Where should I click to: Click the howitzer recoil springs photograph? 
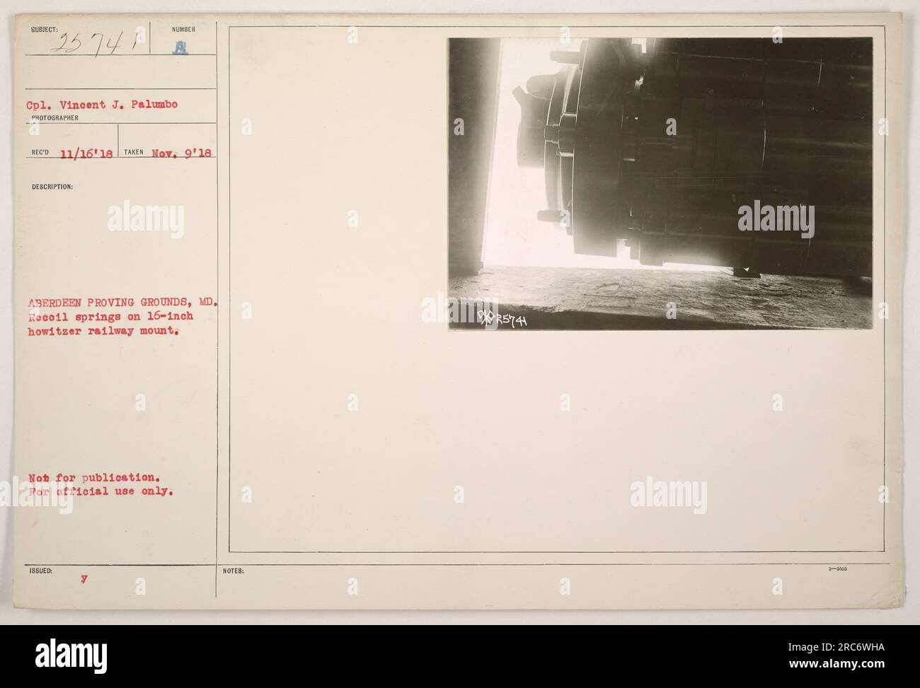[660, 184]
